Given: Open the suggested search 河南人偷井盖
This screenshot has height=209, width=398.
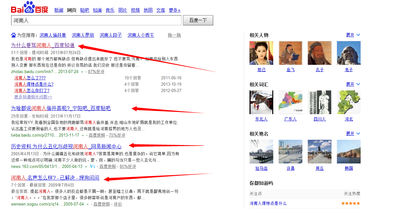Looking at the screenshot, I should (53, 35).
